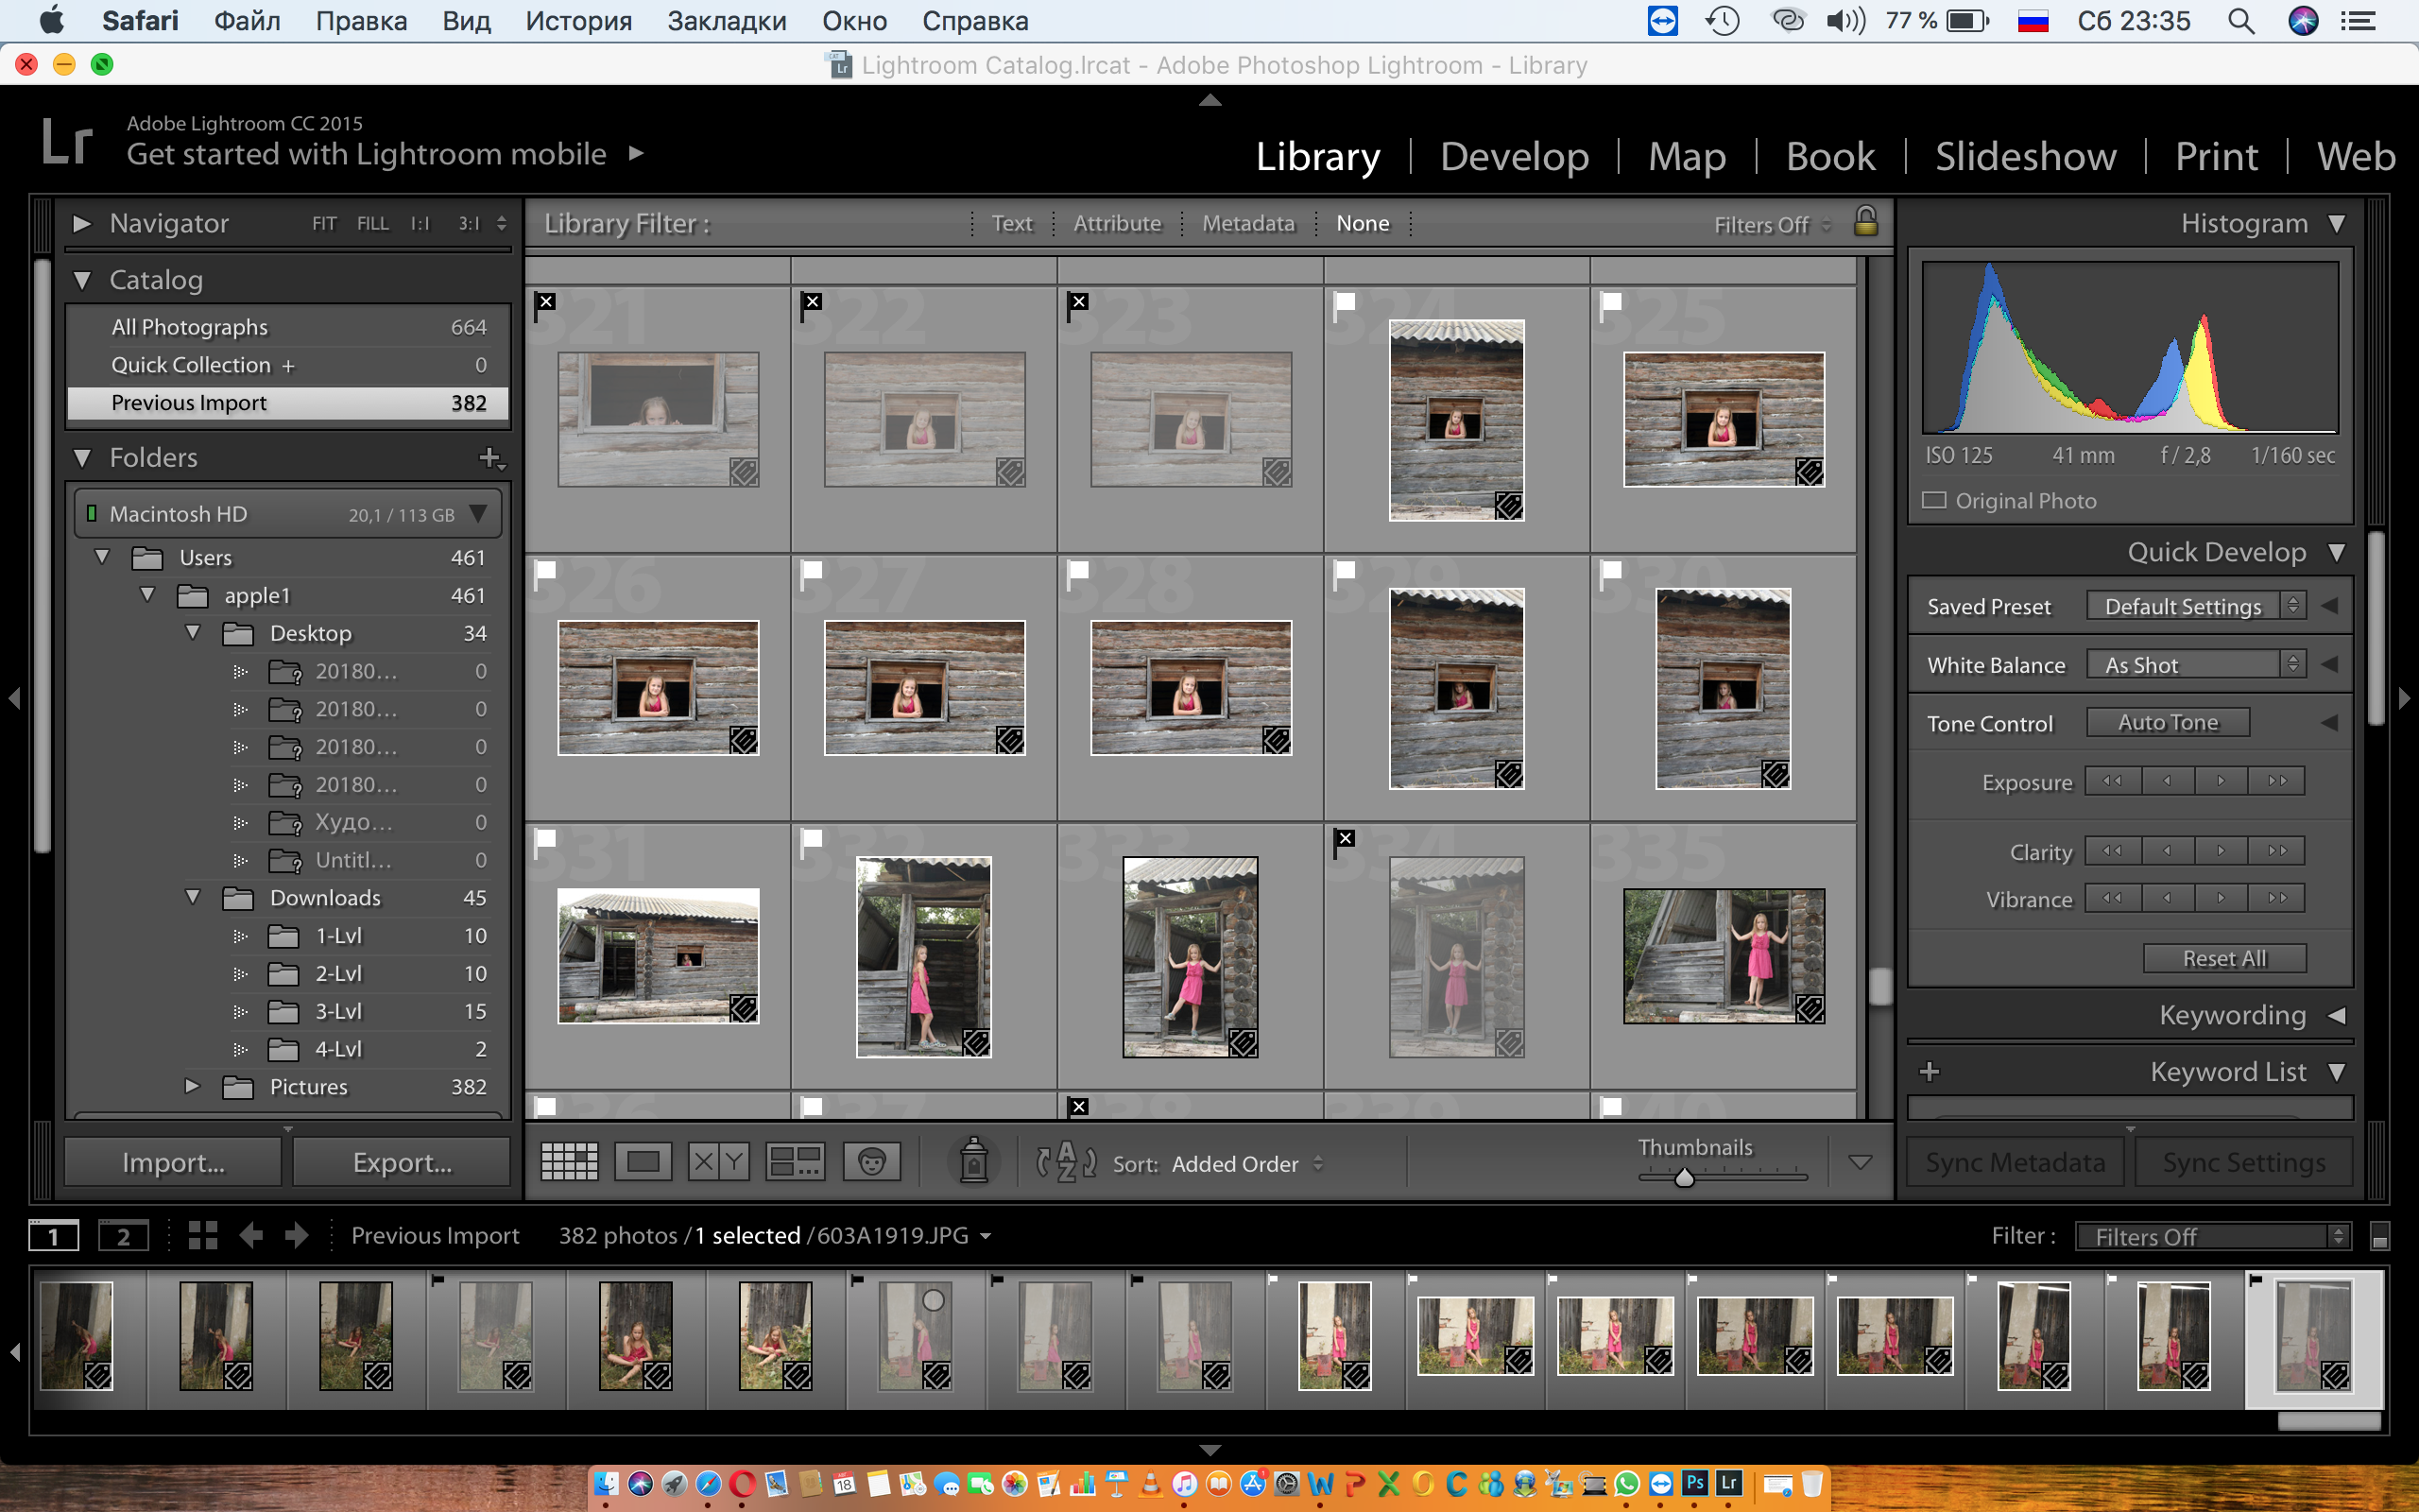2419x1512 pixels.
Task: Open the Metadata library filter
Action: (x=1247, y=223)
